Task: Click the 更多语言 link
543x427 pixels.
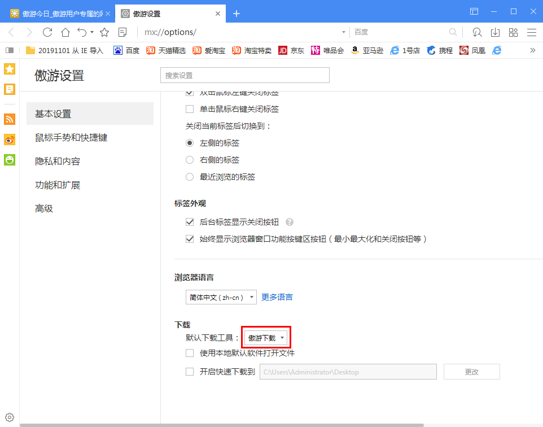Action: pos(277,297)
